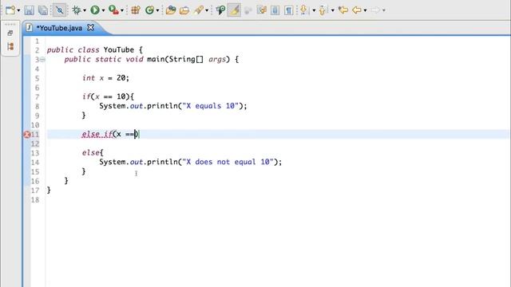Open the Debug configurations dropdown
Image resolution: width=511 pixels, height=287 pixels.
pyautogui.click(x=85, y=10)
